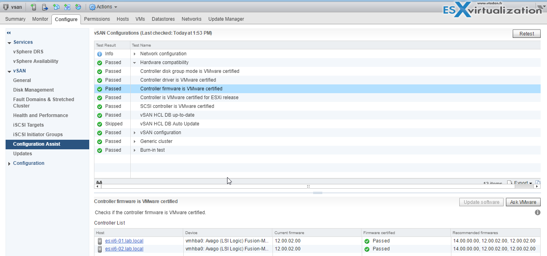Image resolution: width=547 pixels, height=256 pixels.
Task: Collapse the vSAN section in the sidebar
Action: tap(9, 71)
